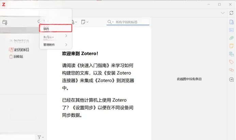Click the 欢迎来到 Zotero! heading
This screenshot has width=236, height=140.
click(x=80, y=54)
